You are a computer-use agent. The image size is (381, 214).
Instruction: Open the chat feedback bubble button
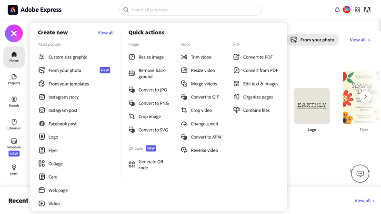[x=360, y=174]
